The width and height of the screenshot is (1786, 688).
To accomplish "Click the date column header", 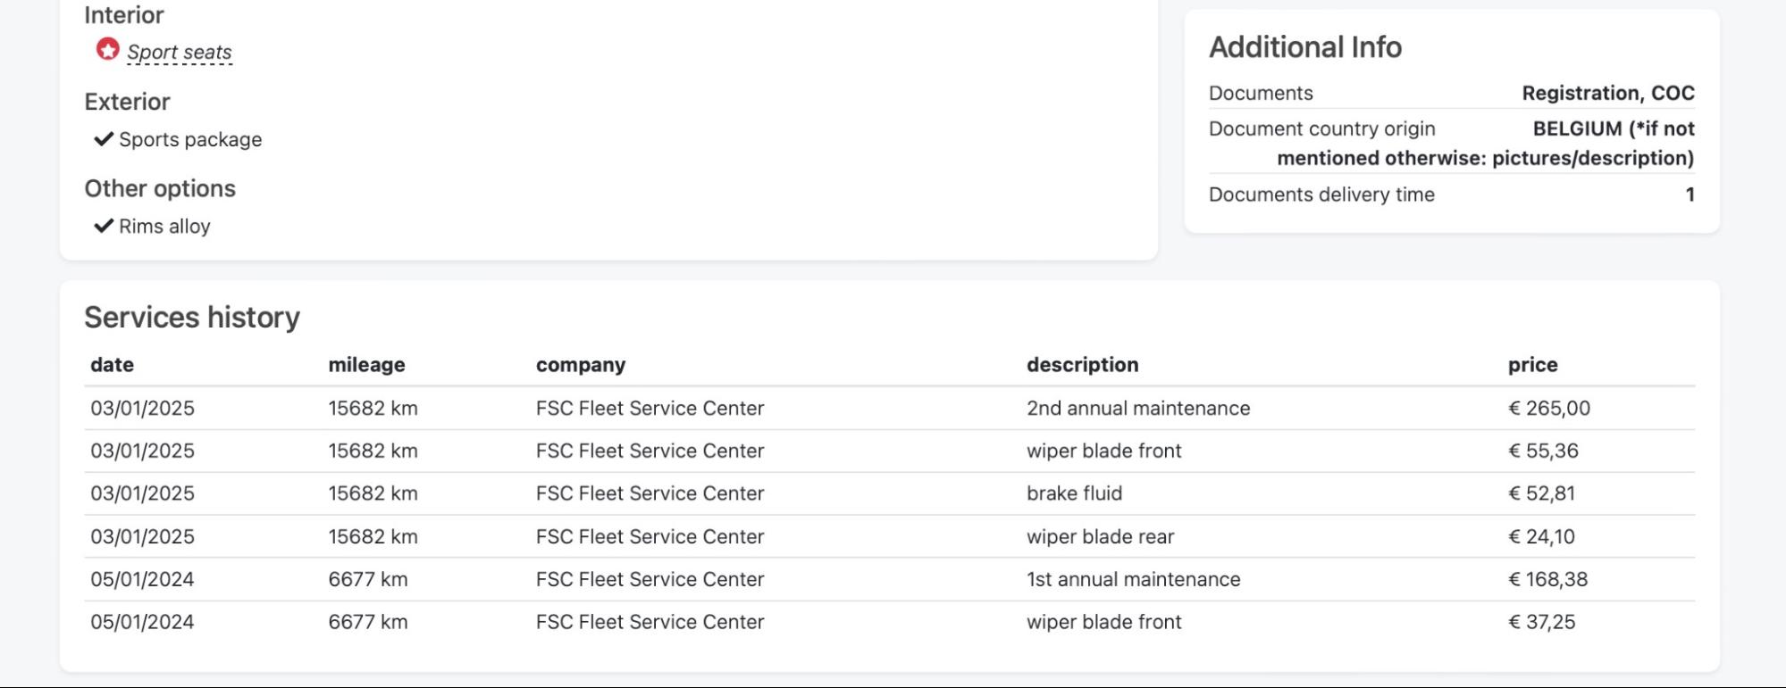I will click(x=112, y=365).
